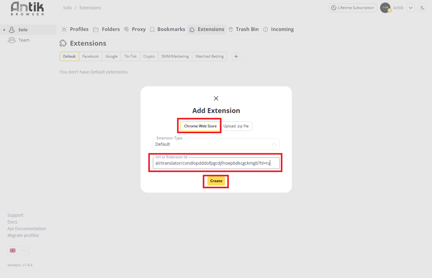Screen dimensions: 432x278
Task: Click 'You don't have Default extensions' text
Action: coord(94,72)
